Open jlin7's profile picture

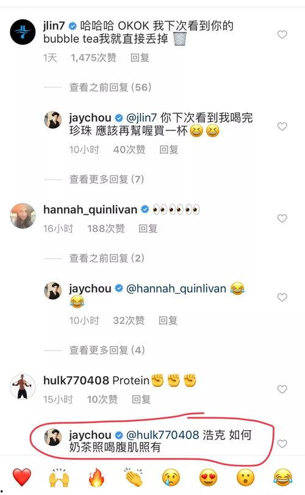[x=23, y=32]
